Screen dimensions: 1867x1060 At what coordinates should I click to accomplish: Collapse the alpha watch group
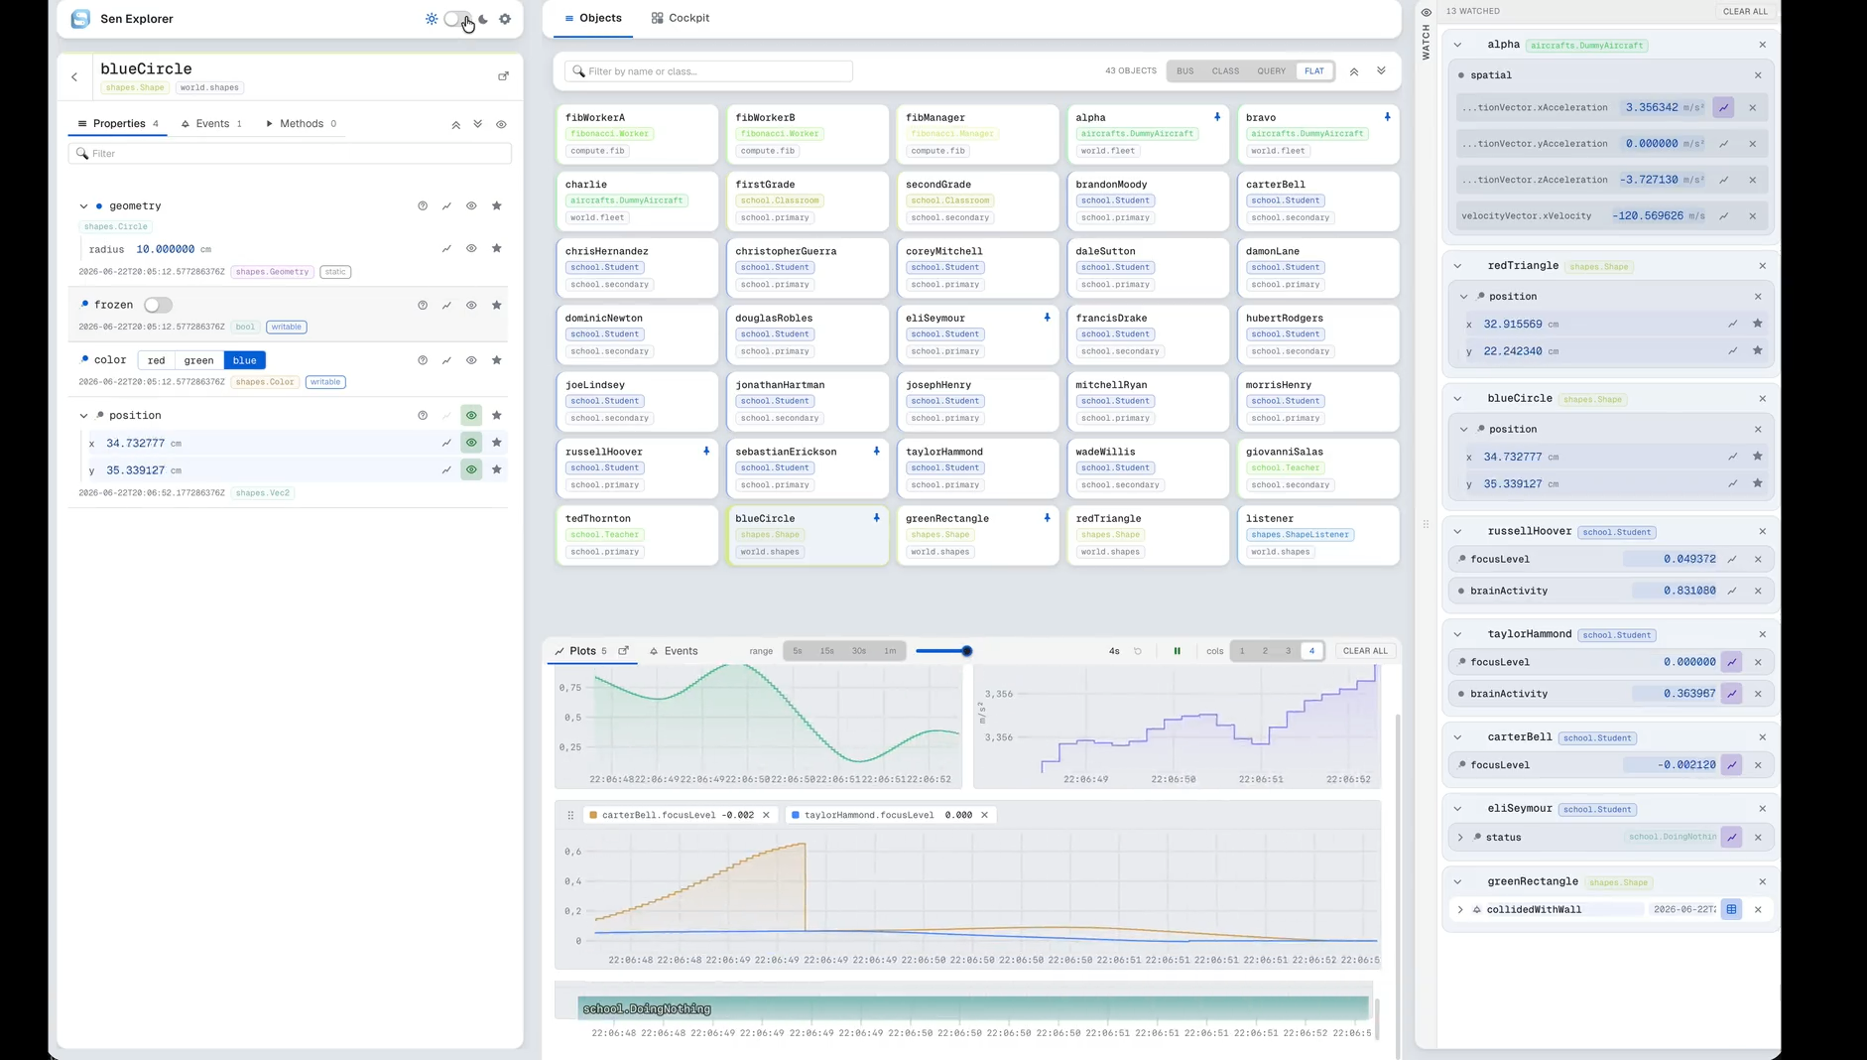coord(1457,45)
